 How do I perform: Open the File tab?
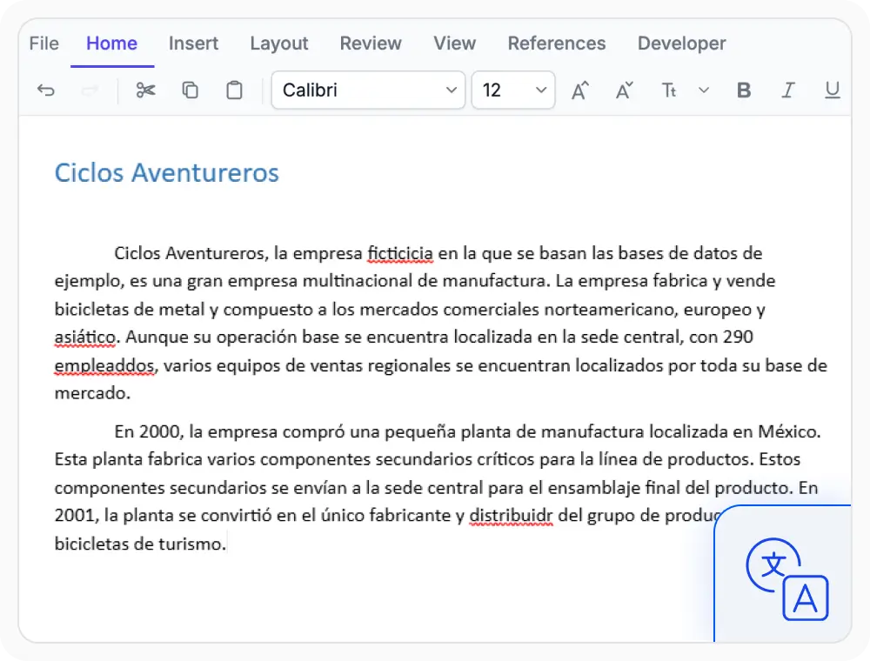tap(43, 43)
